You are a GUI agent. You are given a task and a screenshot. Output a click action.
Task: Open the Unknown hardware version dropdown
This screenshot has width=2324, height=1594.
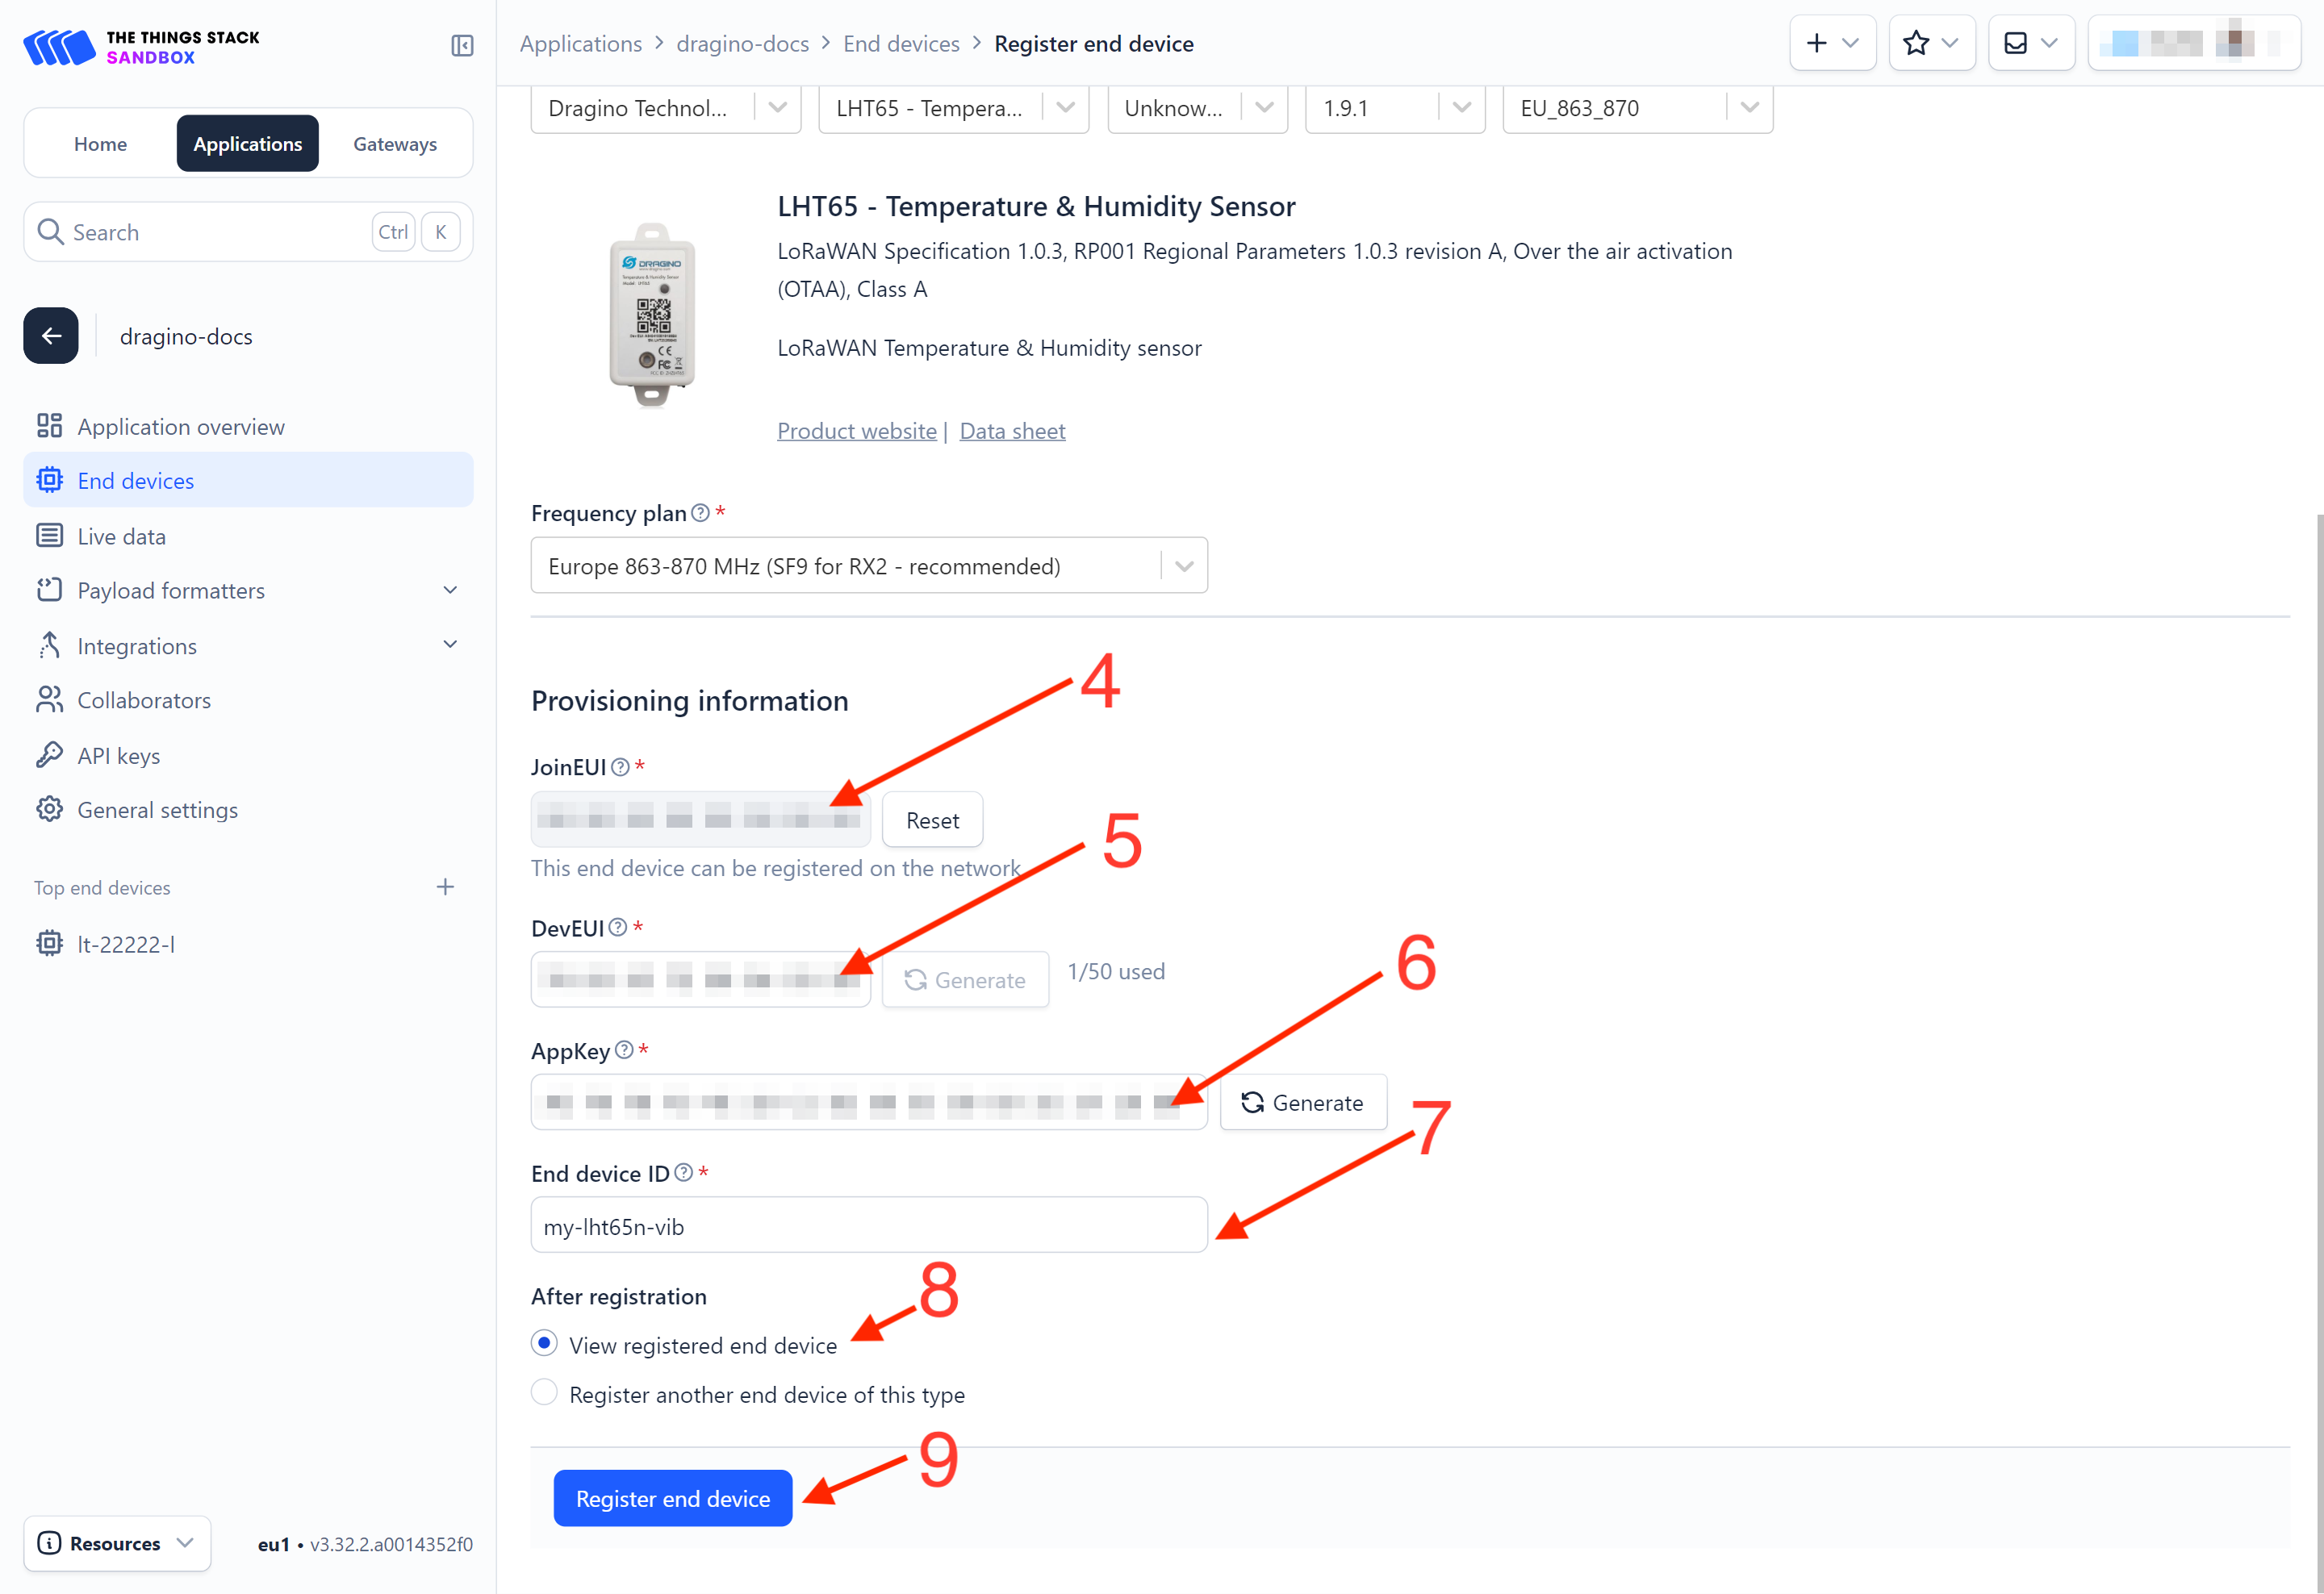(x=1198, y=108)
